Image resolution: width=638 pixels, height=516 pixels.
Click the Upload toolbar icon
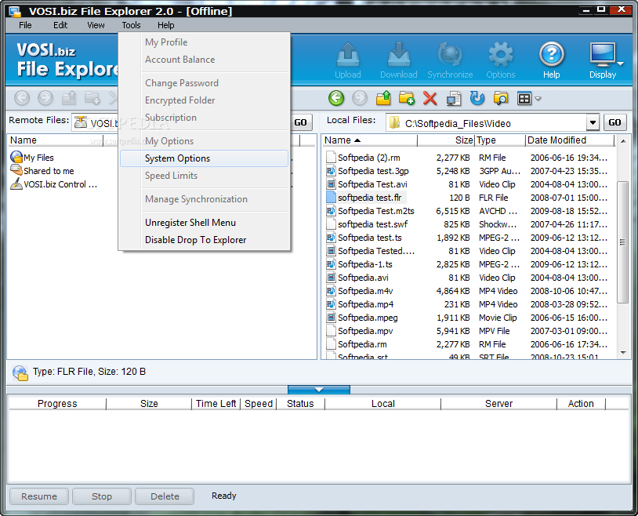347,60
